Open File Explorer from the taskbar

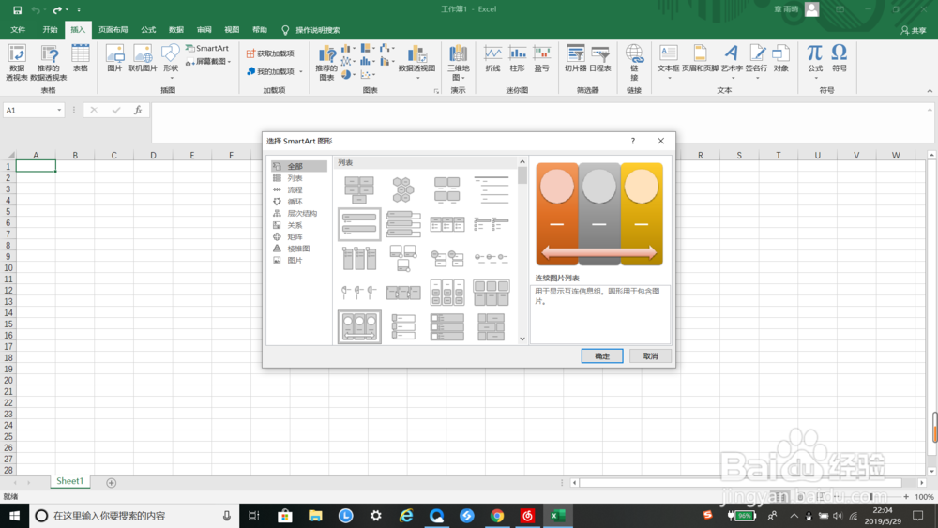pyautogui.click(x=315, y=516)
